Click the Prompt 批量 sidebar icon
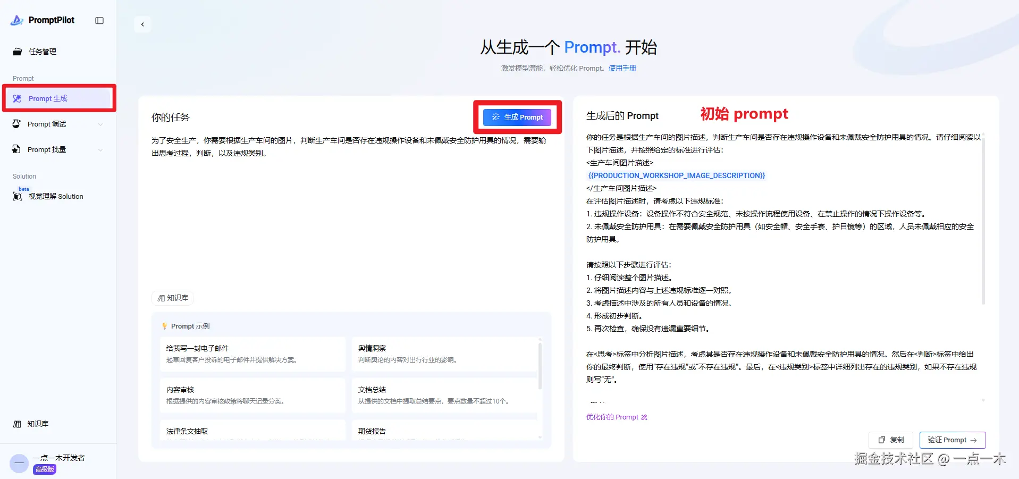Viewport: 1019px width, 479px height. (x=16, y=149)
